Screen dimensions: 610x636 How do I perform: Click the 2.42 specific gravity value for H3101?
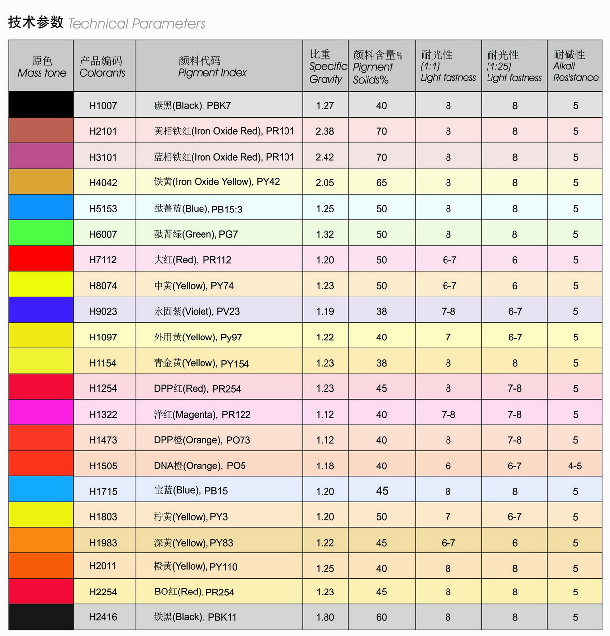point(325,156)
